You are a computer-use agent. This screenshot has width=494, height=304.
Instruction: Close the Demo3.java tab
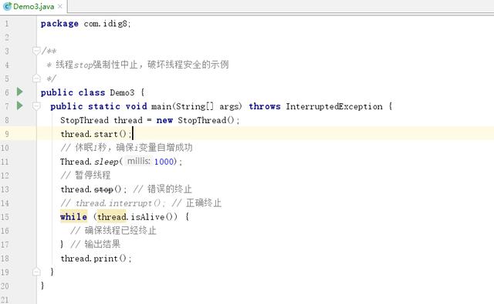60,6
